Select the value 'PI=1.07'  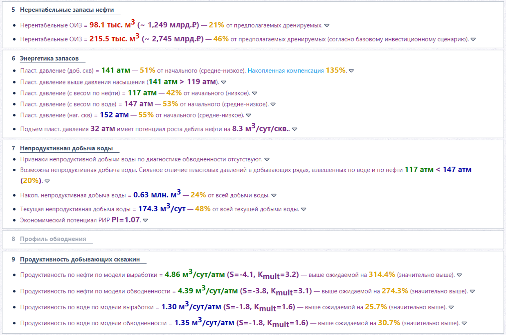126,220
